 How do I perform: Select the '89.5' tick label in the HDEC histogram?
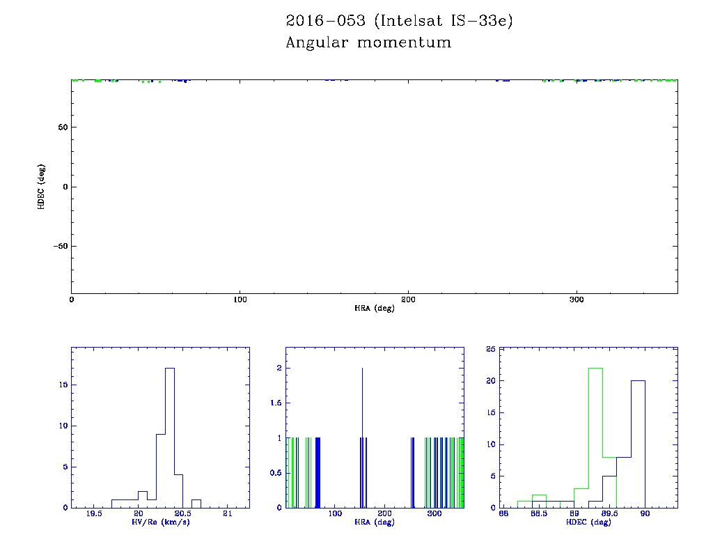[x=609, y=515]
